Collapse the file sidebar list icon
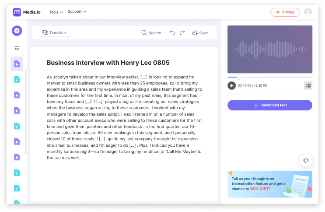Viewport: 325px width, 212px height. (x=17, y=48)
